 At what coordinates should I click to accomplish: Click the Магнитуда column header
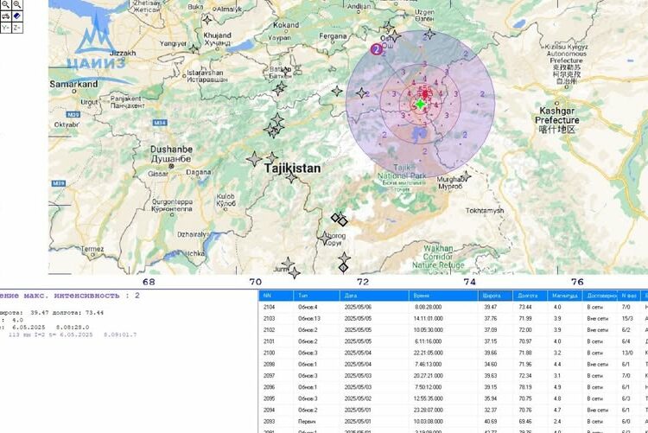coord(563,295)
